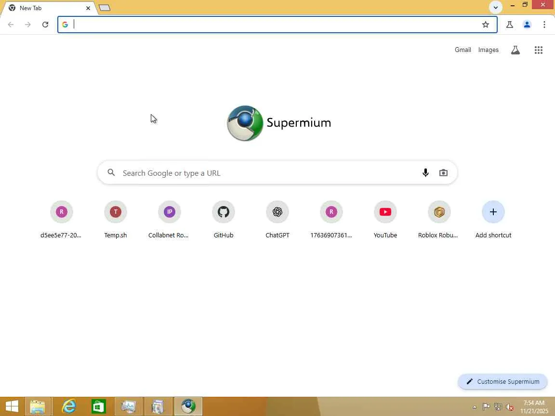Launch Internet Explorer from the taskbar
This screenshot has width=555, height=416.
[x=69, y=406]
